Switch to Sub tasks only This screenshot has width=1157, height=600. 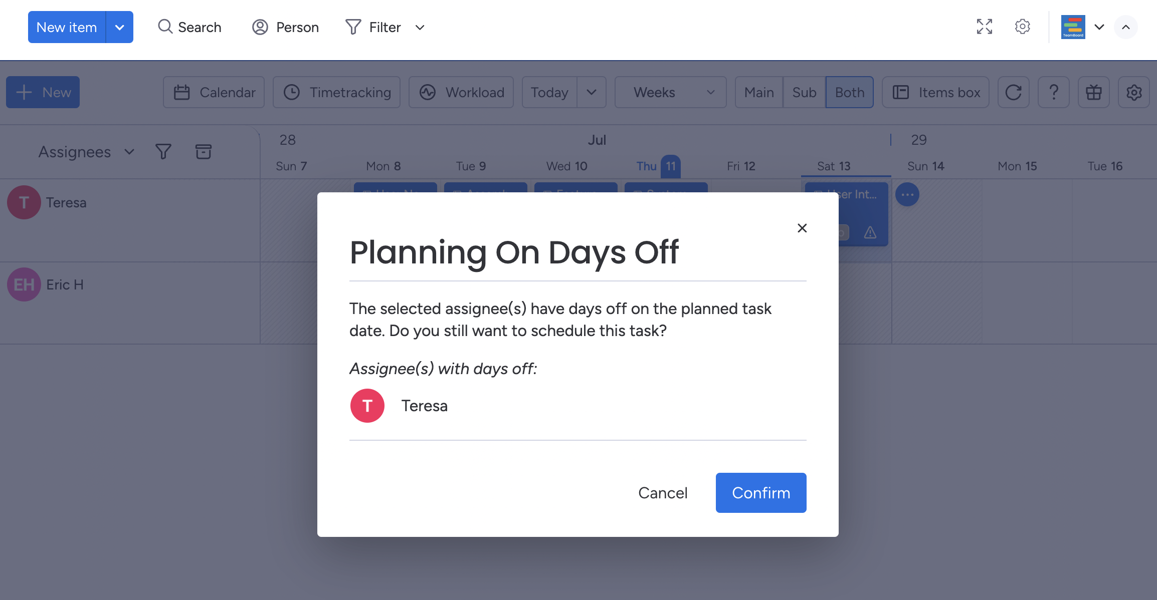[803, 92]
